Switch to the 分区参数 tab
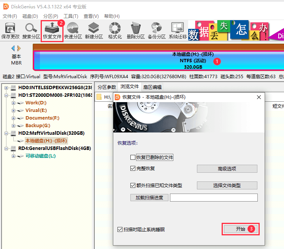Screen dimensions: 284x249 coord(107,87)
